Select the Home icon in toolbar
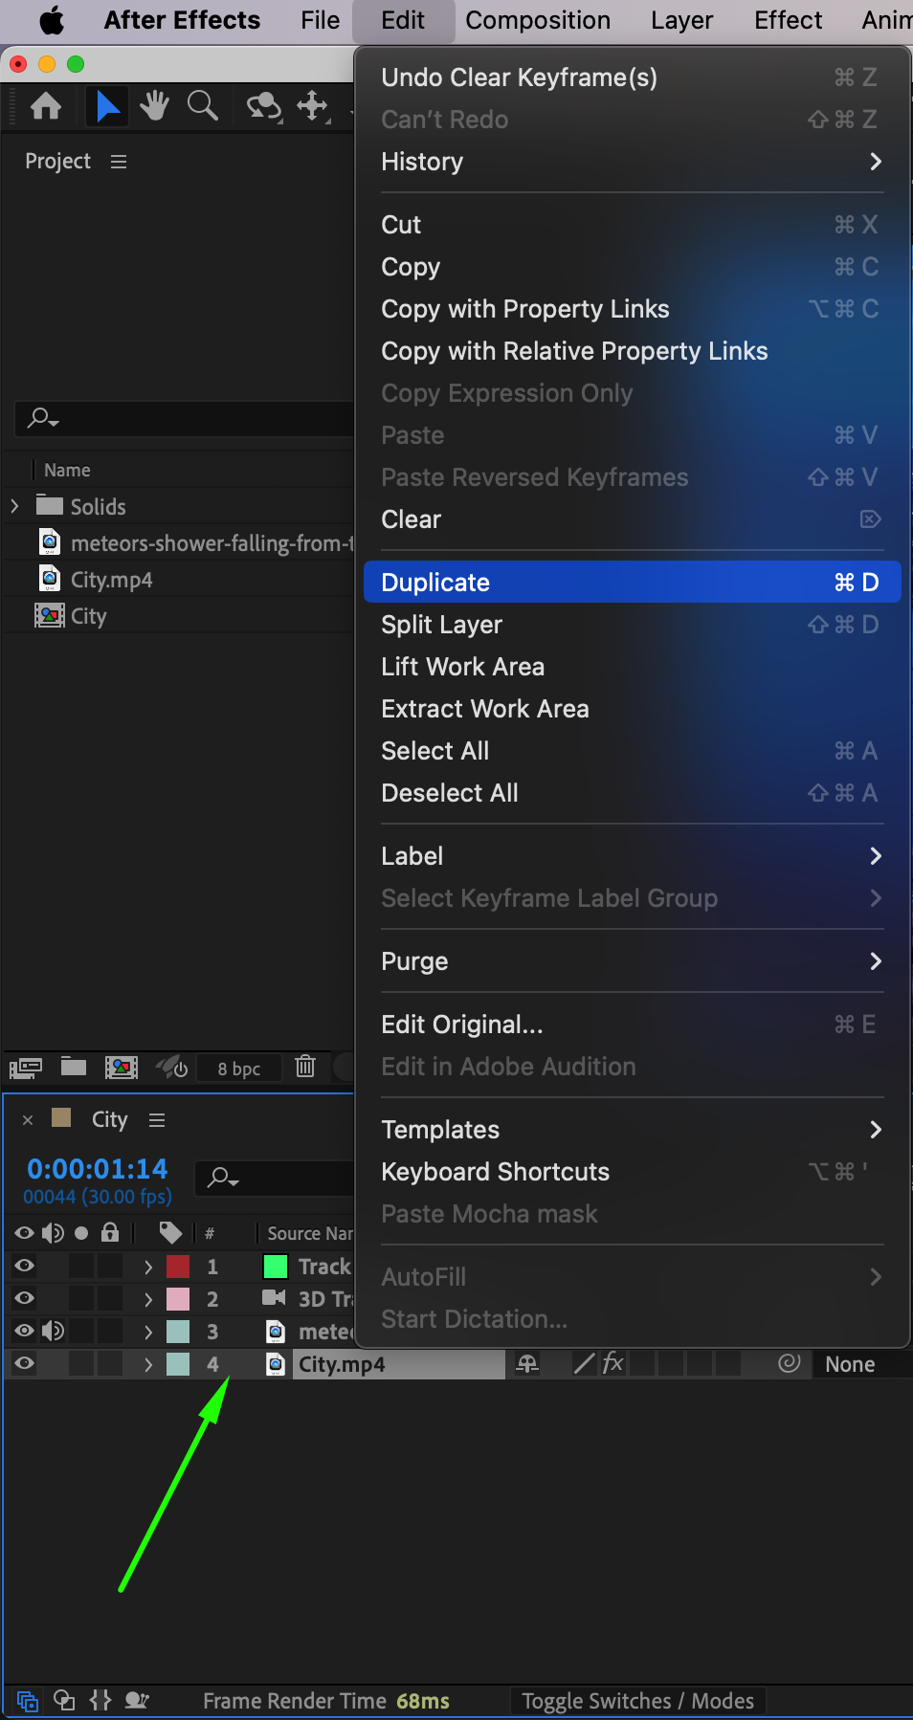913x1720 pixels. pos(46,106)
